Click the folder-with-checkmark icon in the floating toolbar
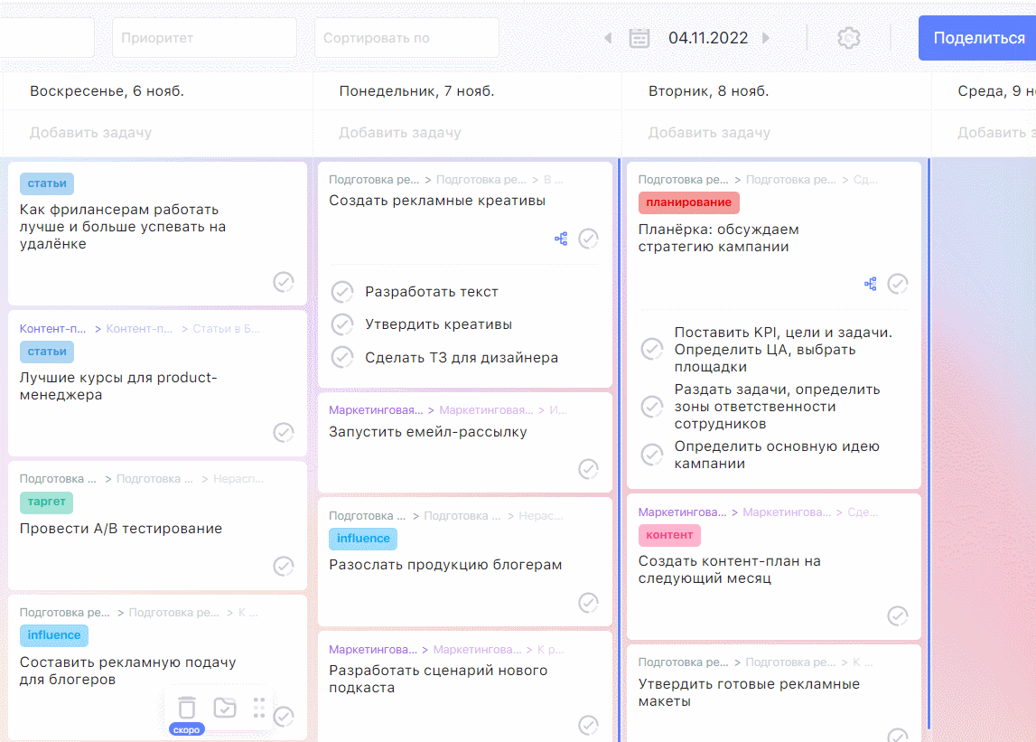The width and height of the screenshot is (1036, 742). (225, 707)
